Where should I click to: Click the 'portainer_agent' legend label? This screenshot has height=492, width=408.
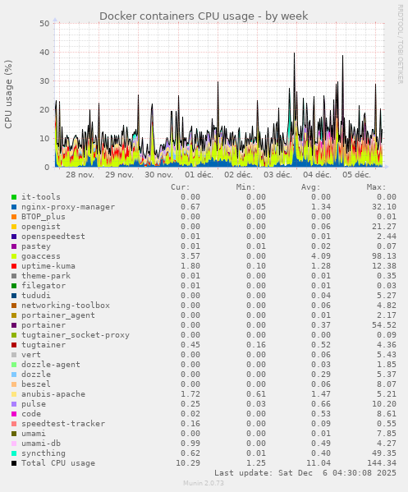pos(58,315)
